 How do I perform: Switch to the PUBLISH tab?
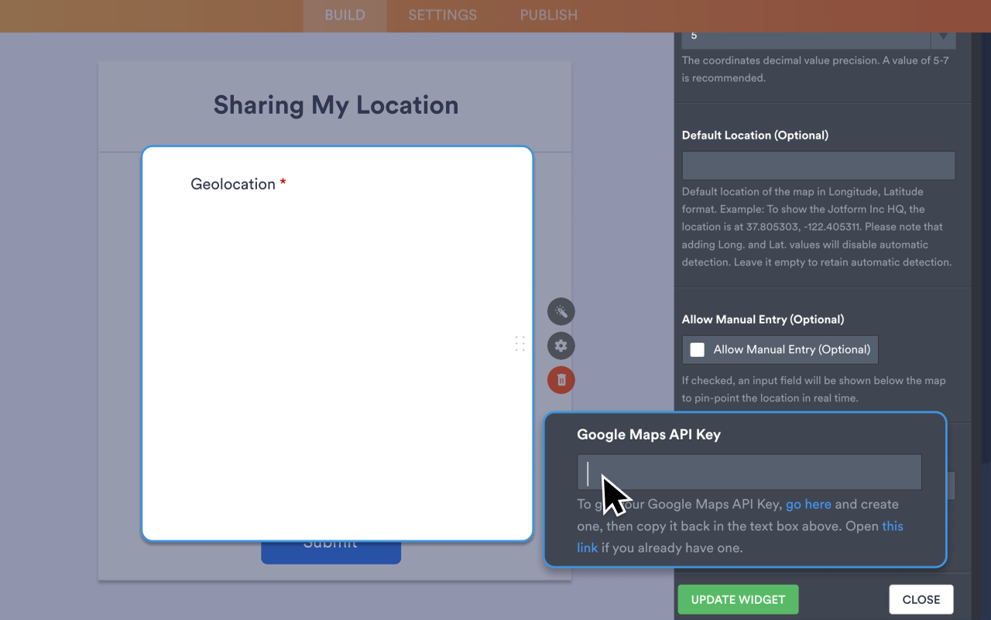[547, 15]
